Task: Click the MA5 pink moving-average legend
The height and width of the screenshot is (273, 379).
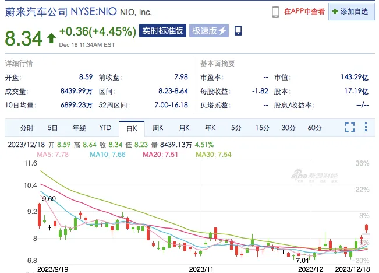Action: click(x=53, y=155)
